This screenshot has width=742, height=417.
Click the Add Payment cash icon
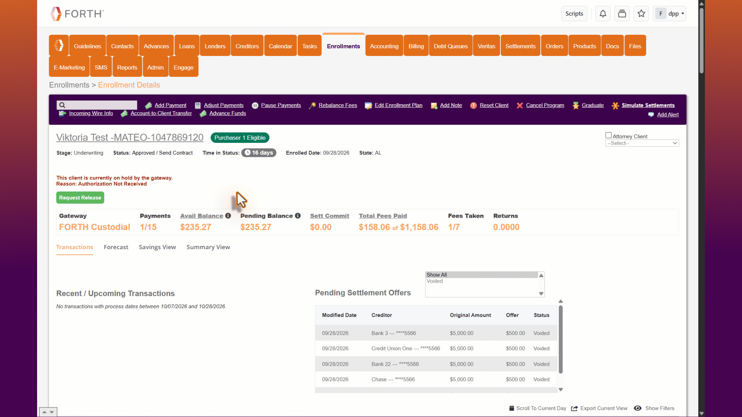(x=148, y=105)
